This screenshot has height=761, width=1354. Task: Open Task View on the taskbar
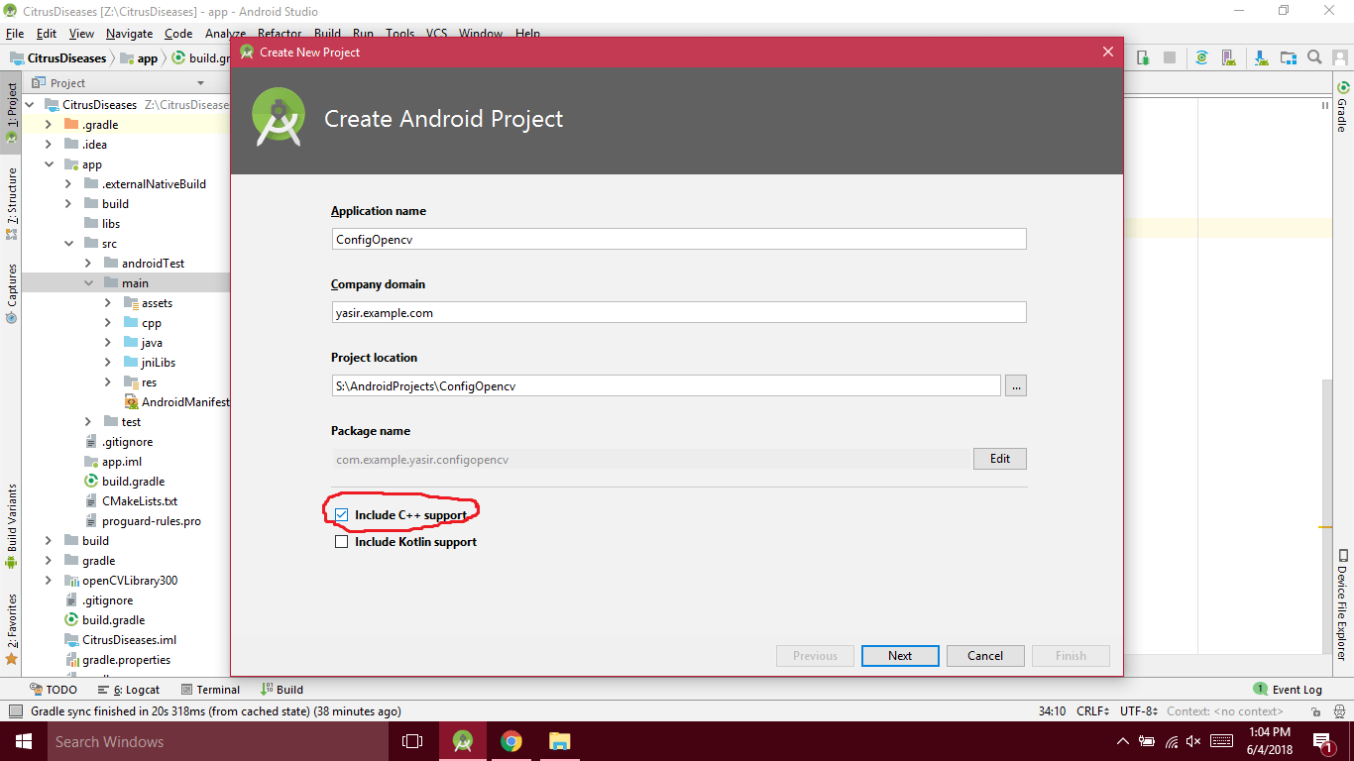click(x=412, y=741)
